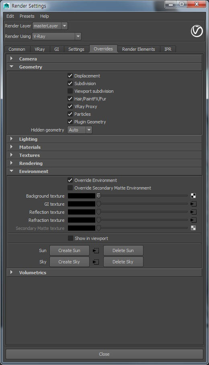Viewport: 209px width, 365px height.
Task: Click the Sun node connection icon
Action: coord(96,251)
